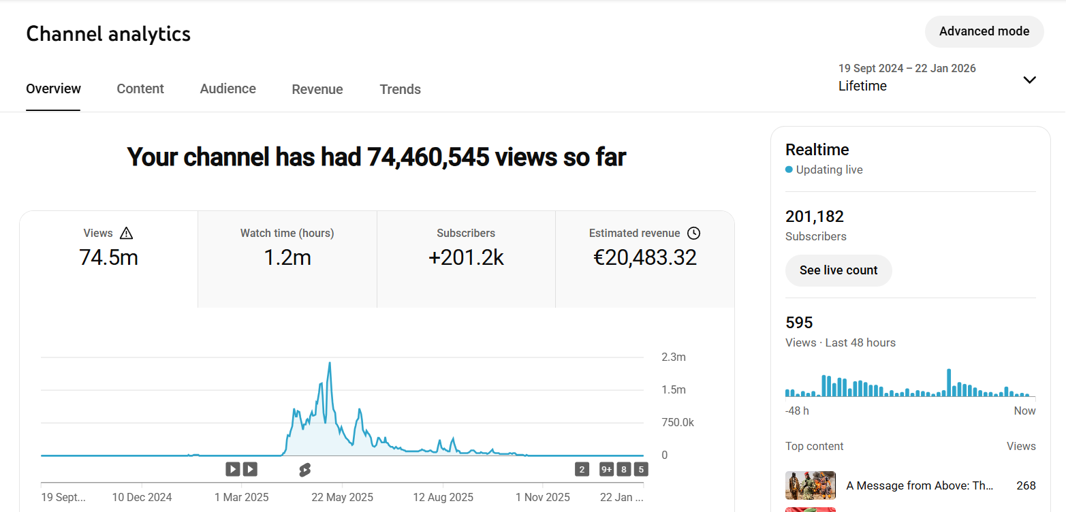Click the first video play marker under the chart
Screen dimensions: 1066x512
233,469
